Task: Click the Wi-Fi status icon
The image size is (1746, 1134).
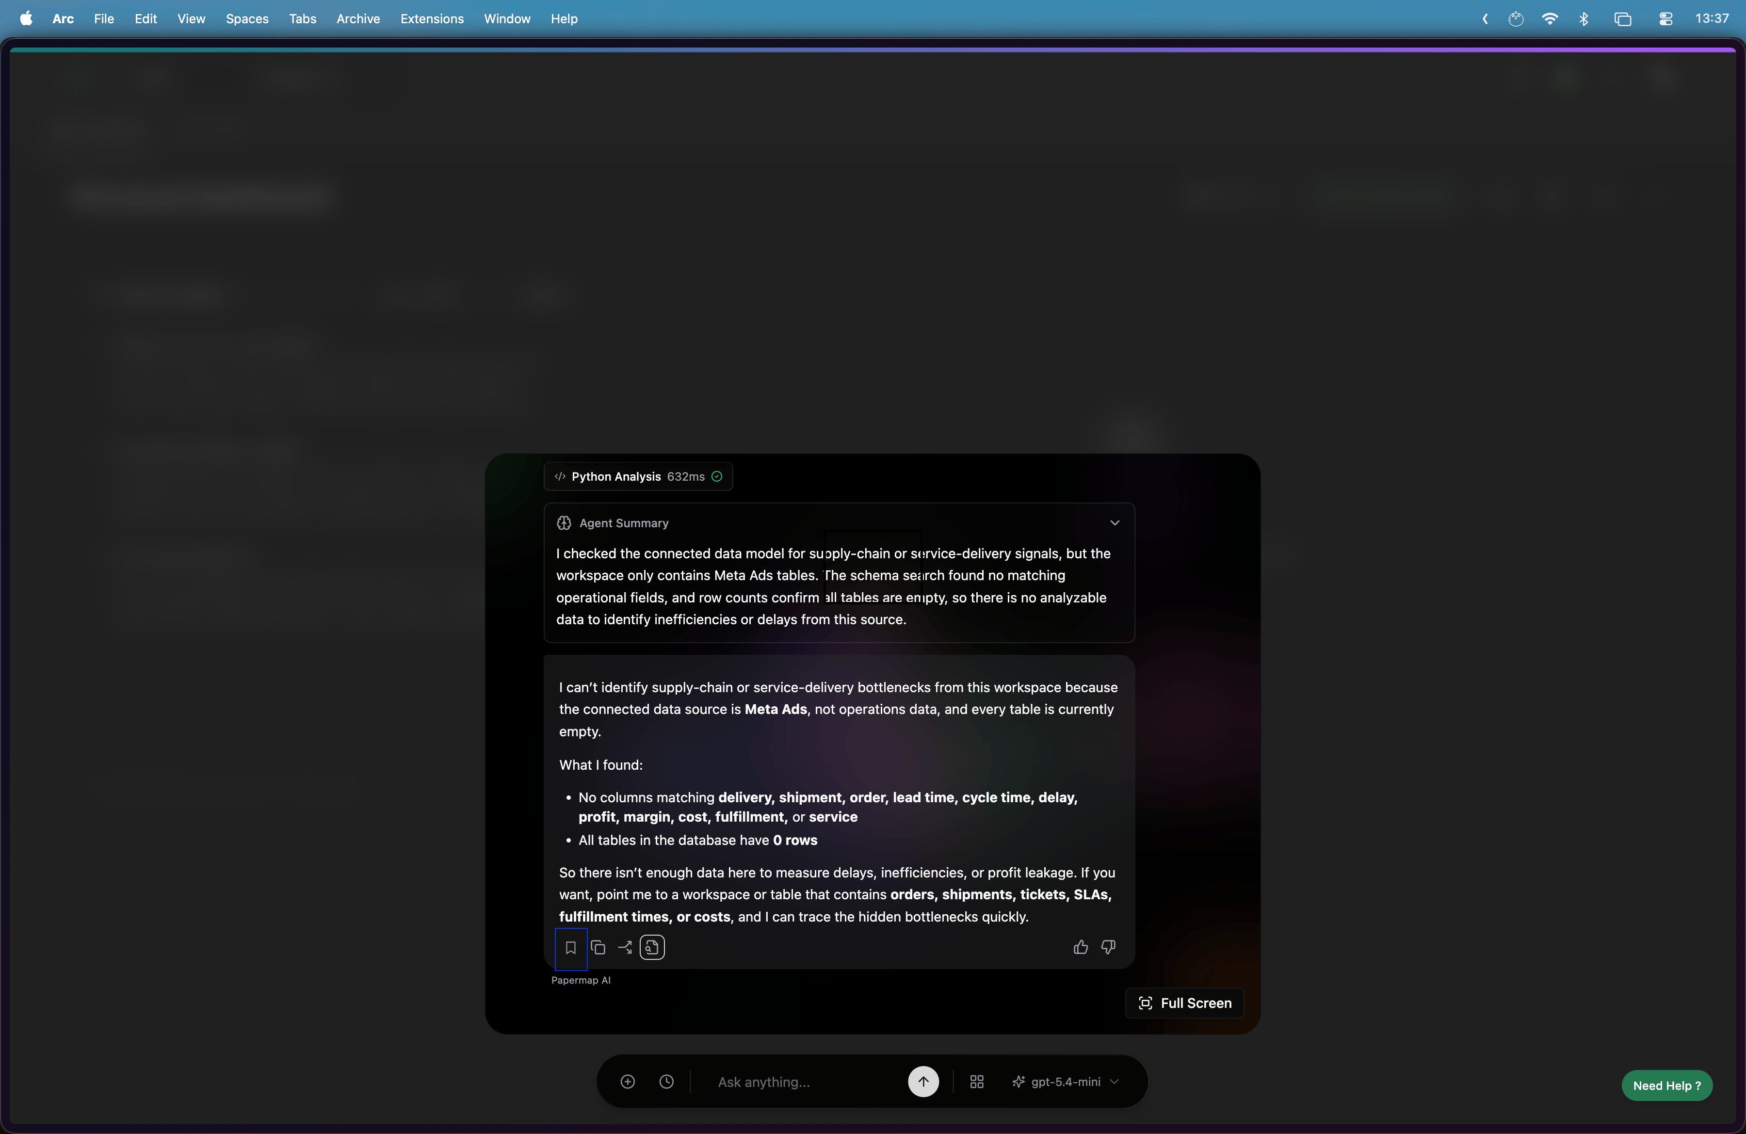Action: pyautogui.click(x=1550, y=18)
